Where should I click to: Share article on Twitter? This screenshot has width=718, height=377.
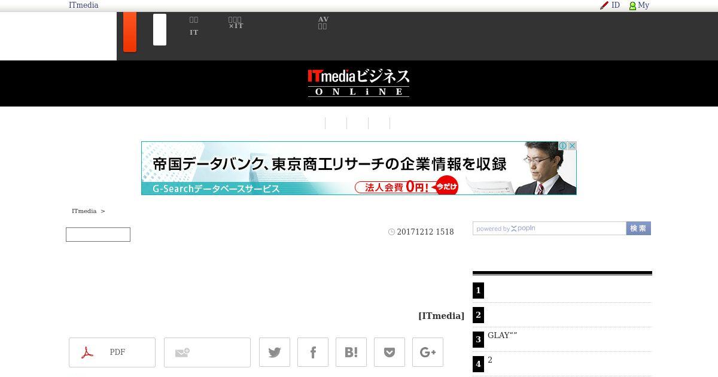point(275,352)
